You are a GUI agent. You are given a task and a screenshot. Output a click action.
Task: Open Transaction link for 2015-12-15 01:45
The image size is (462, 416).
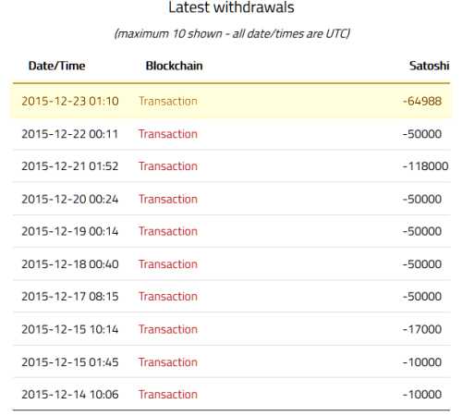(168, 362)
